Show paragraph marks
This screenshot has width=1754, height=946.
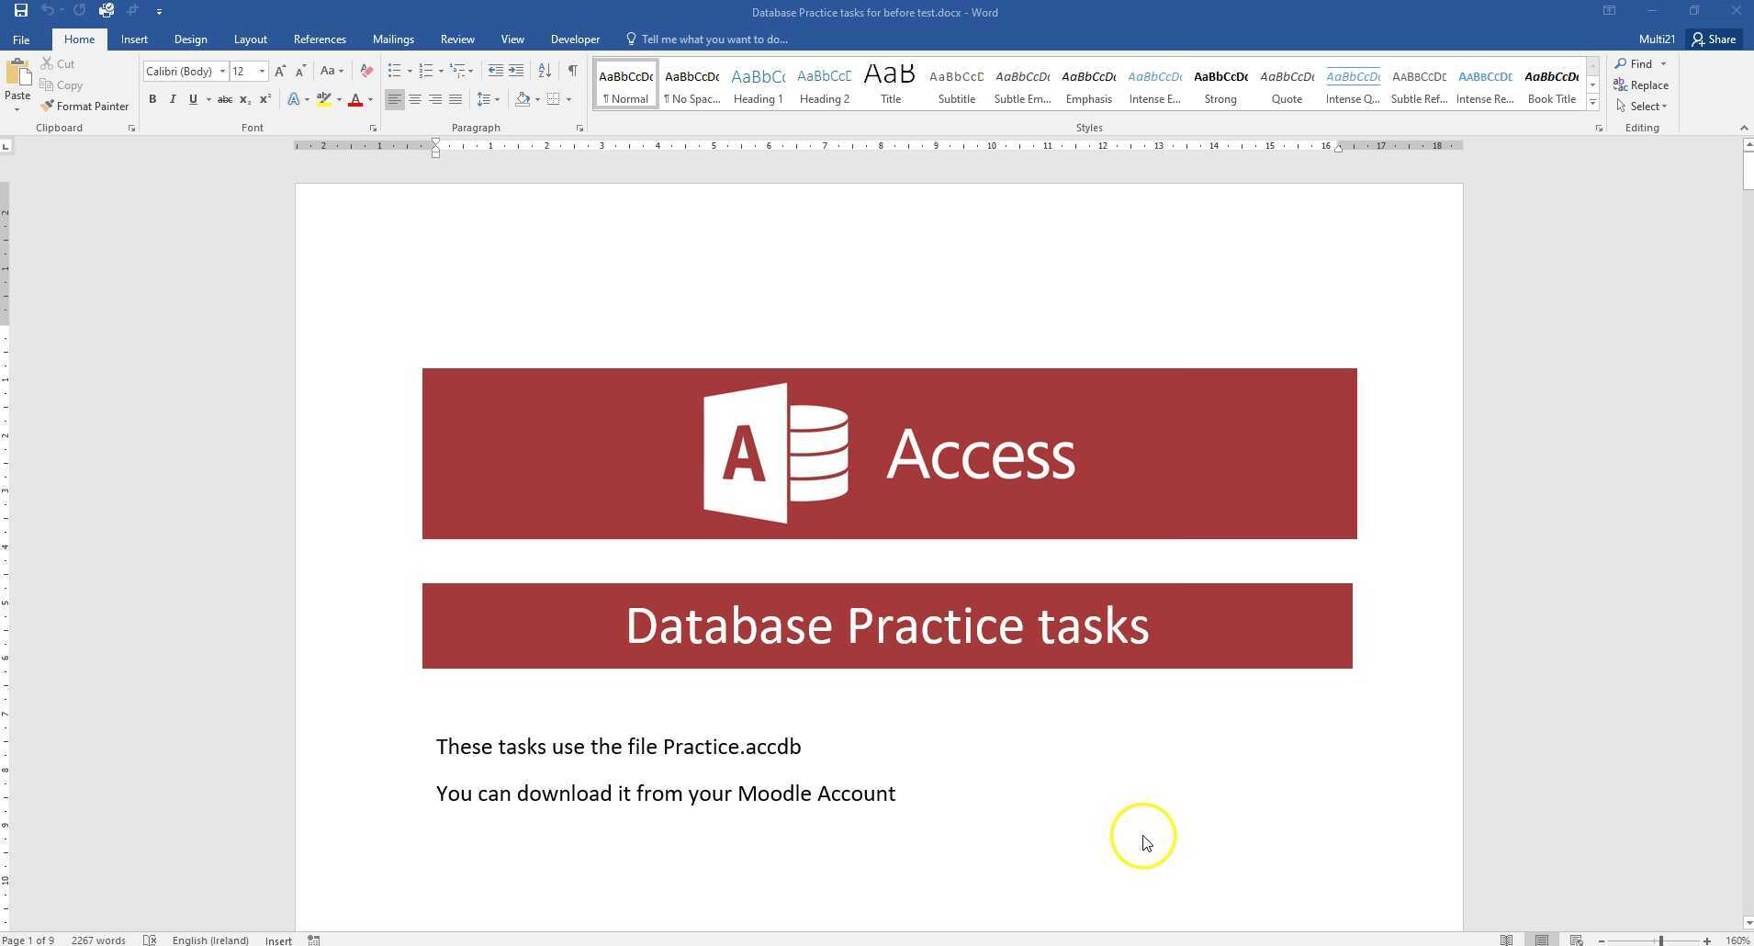pos(571,71)
